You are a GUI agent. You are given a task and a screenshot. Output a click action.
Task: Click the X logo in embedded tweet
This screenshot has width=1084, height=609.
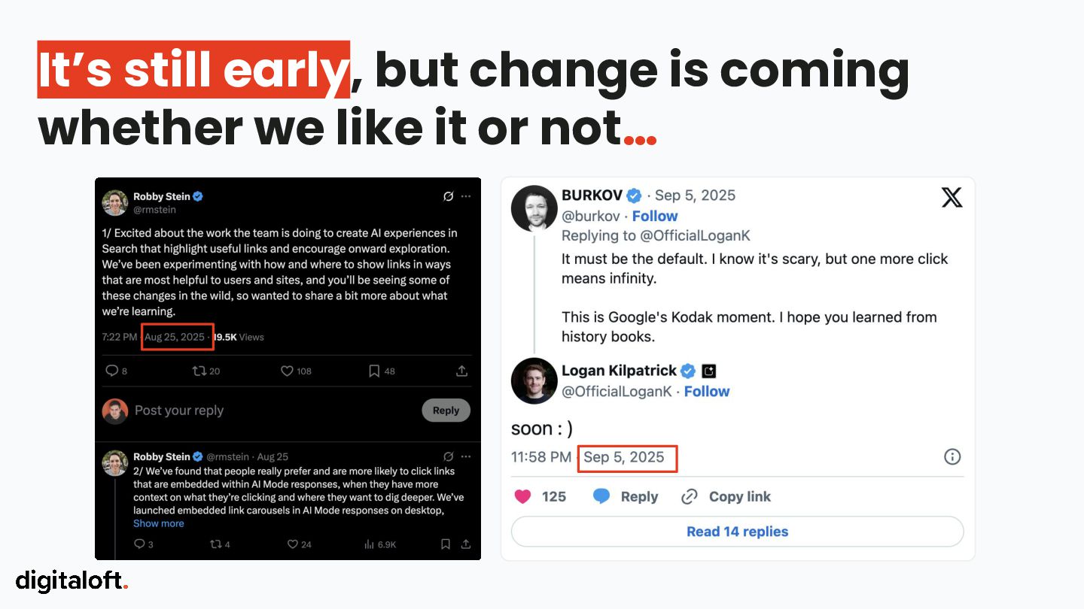(x=952, y=198)
